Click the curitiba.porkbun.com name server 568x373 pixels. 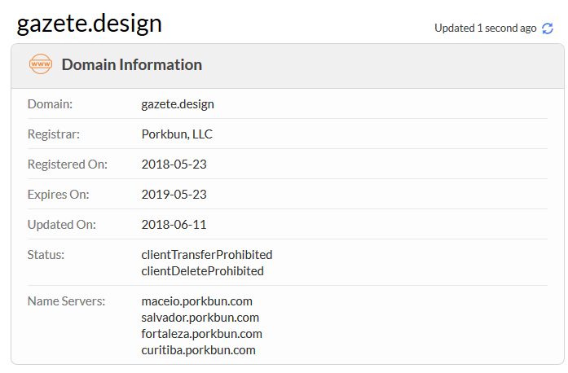[x=198, y=350]
